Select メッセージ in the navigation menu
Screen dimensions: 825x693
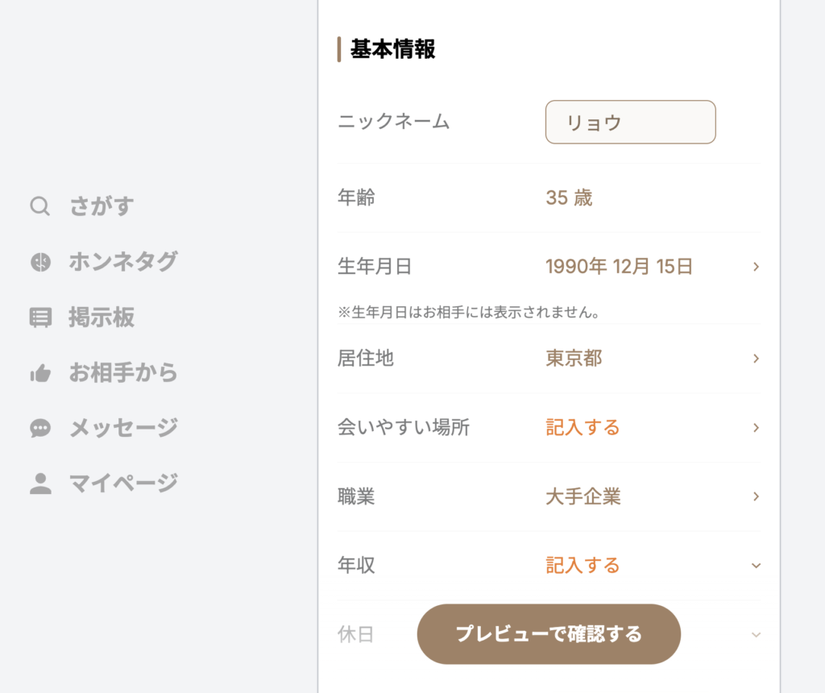pyautogui.click(x=122, y=428)
